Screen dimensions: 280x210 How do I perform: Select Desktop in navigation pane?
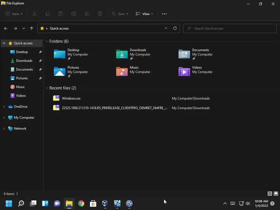22,52
